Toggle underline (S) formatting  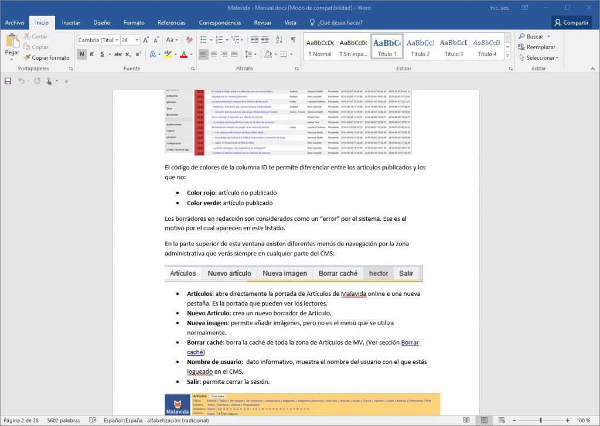pyautogui.click(x=102, y=54)
